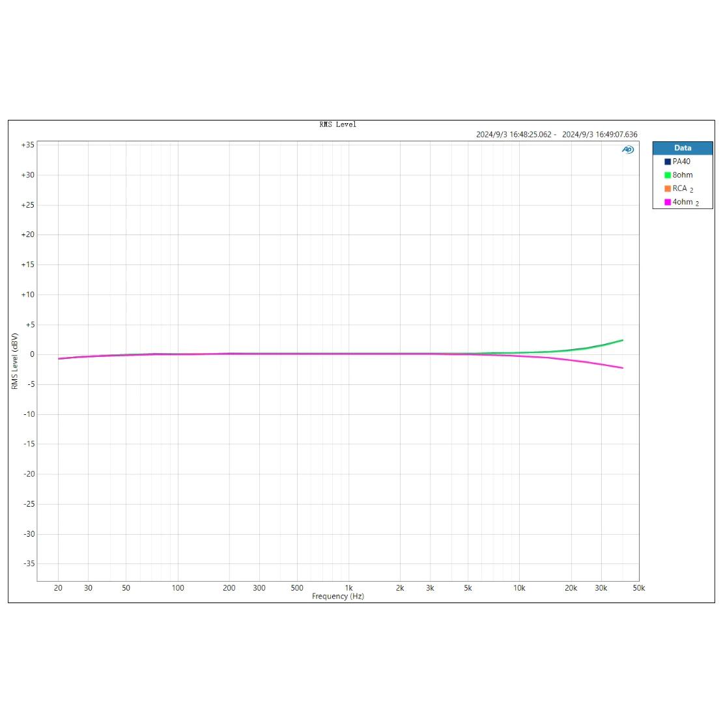
Task: Click the magenta 4ohm 2 legend swatch
Action: click(x=668, y=203)
